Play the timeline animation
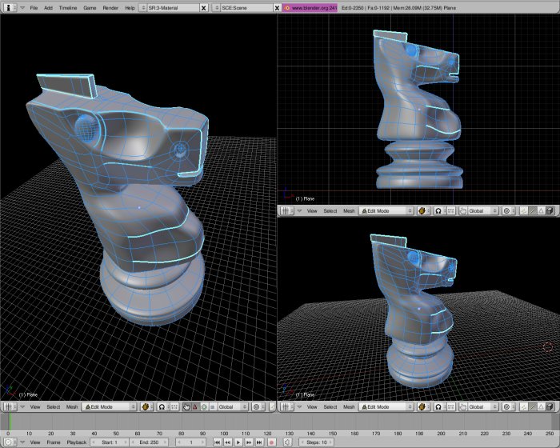 click(238, 442)
